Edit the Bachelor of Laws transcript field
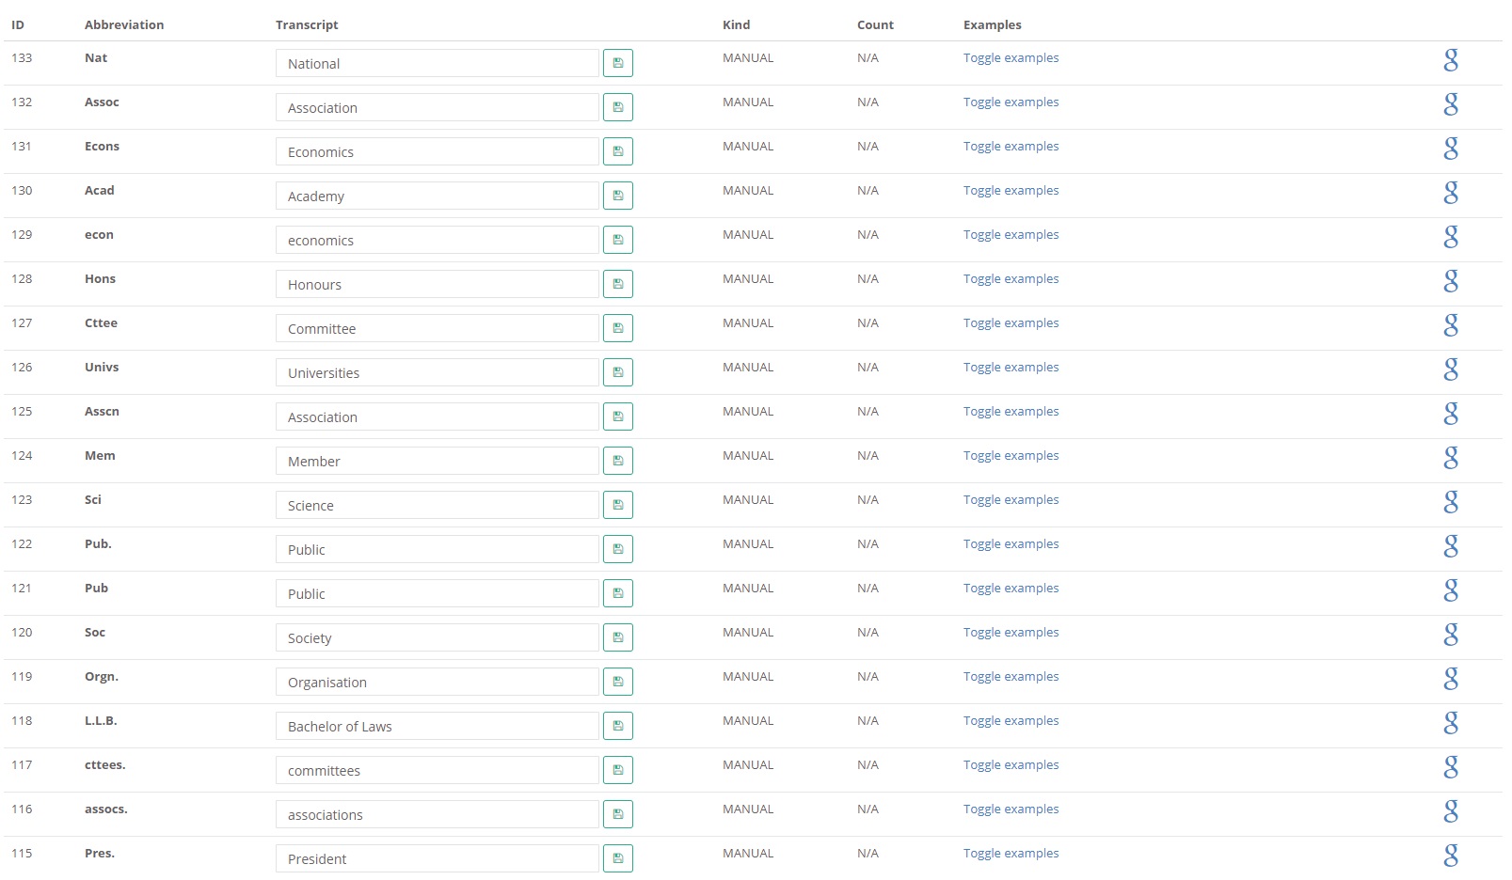 438,726
